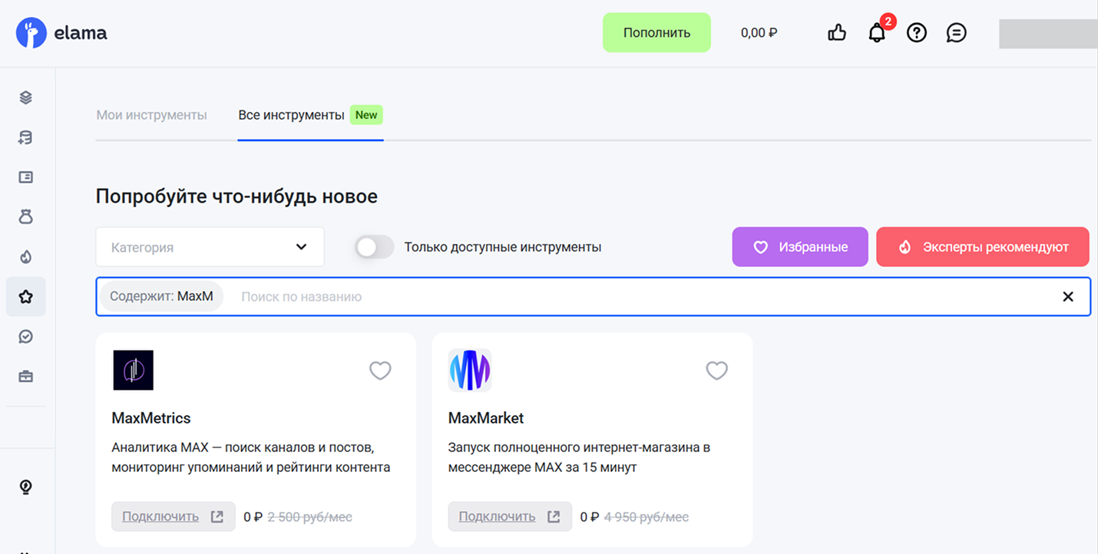Open the Категория dropdown
Image resolution: width=1098 pixels, height=554 pixels.
(x=210, y=247)
